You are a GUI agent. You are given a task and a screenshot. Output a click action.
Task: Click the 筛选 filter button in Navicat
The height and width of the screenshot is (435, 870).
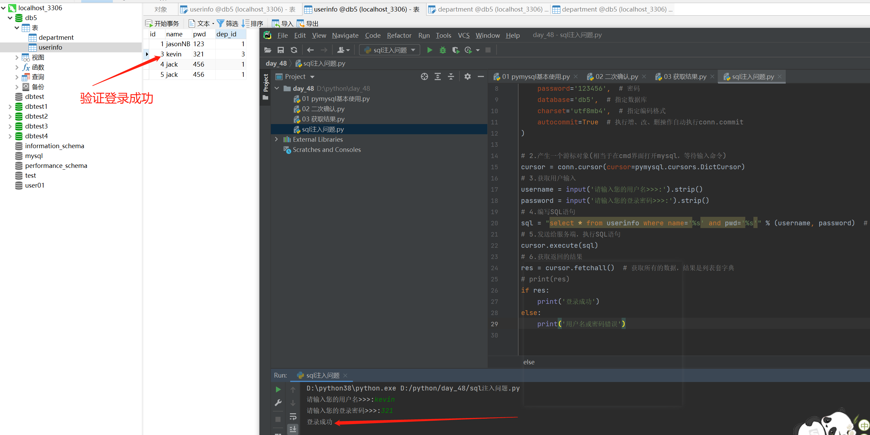pos(228,23)
